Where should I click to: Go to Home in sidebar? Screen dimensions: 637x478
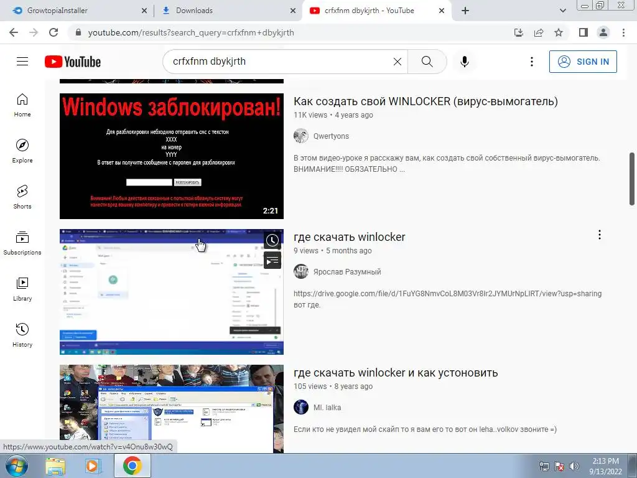point(22,105)
